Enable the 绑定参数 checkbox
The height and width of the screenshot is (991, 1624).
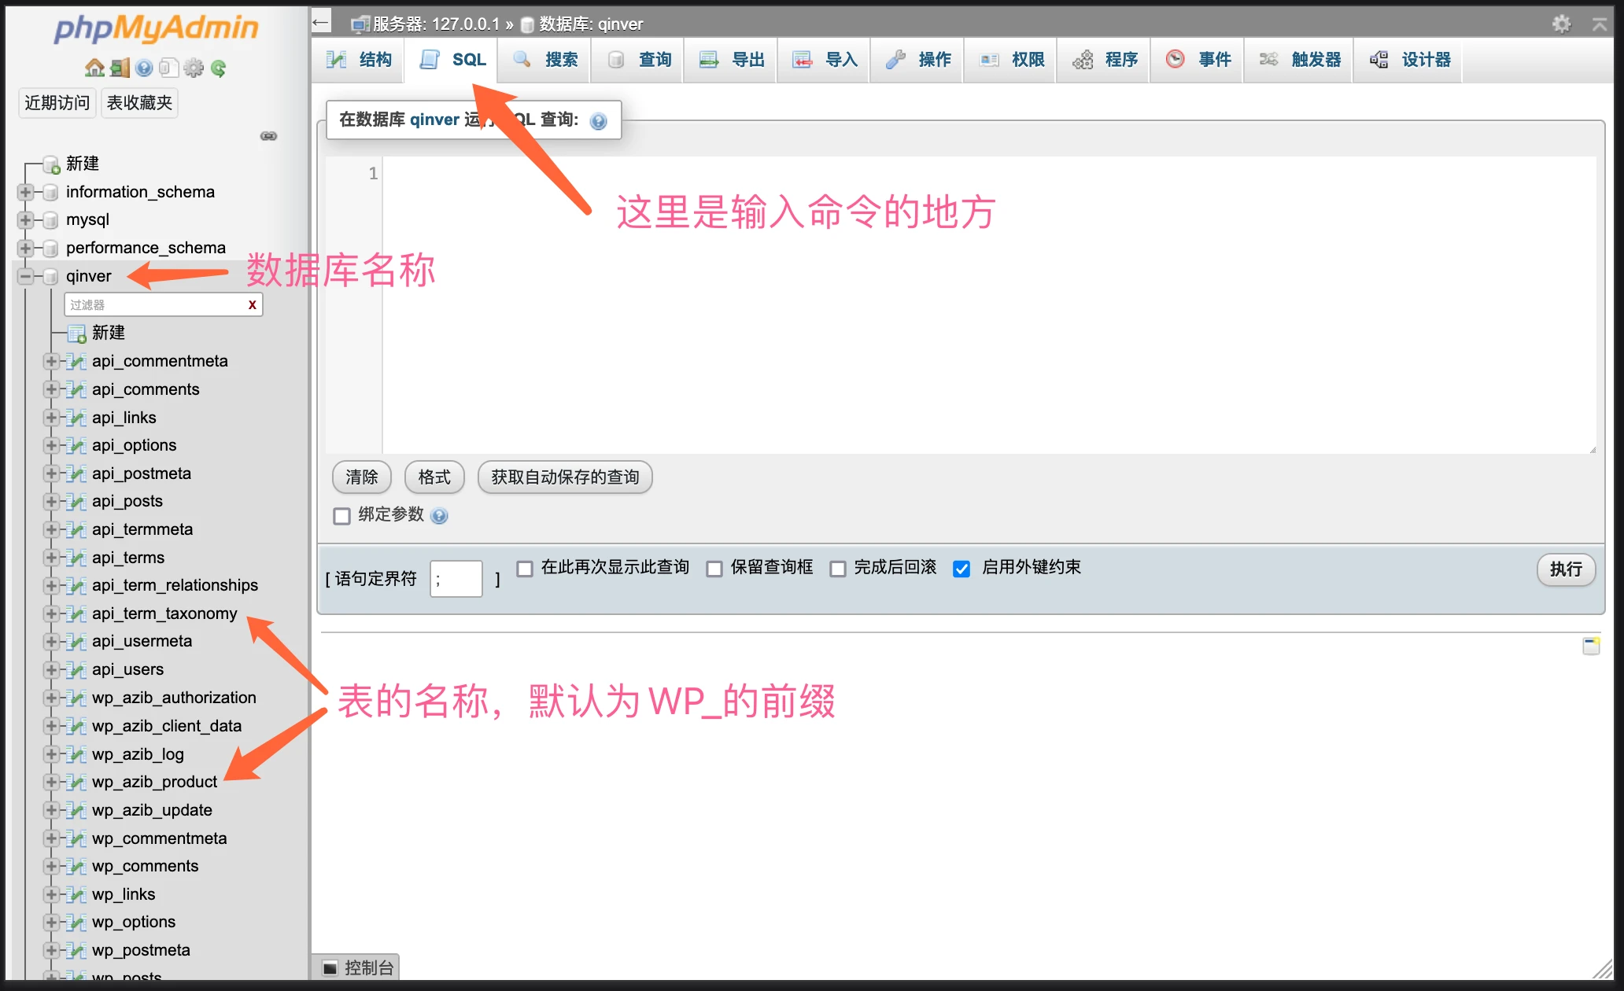[x=341, y=515]
